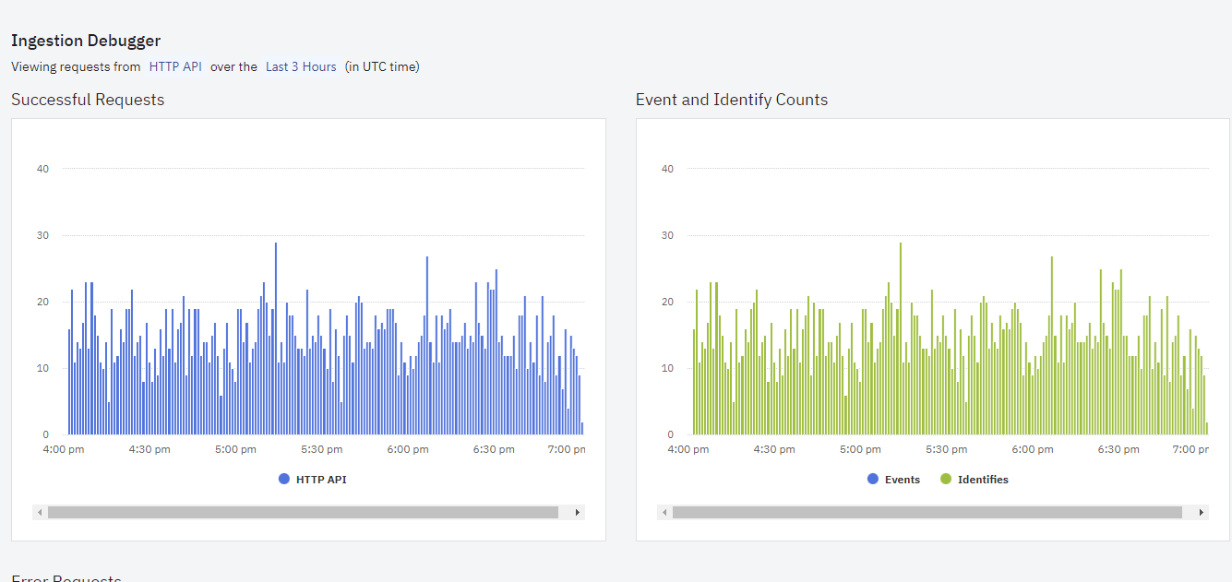Toggle the Events legend series
1232x582 pixels.
893,480
